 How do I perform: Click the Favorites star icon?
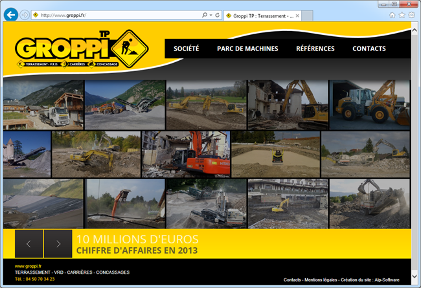pyautogui.click(x=402, y=14)
